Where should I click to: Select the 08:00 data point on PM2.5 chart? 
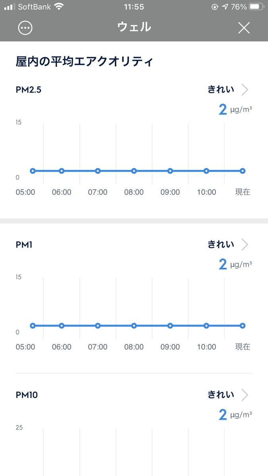134,171
